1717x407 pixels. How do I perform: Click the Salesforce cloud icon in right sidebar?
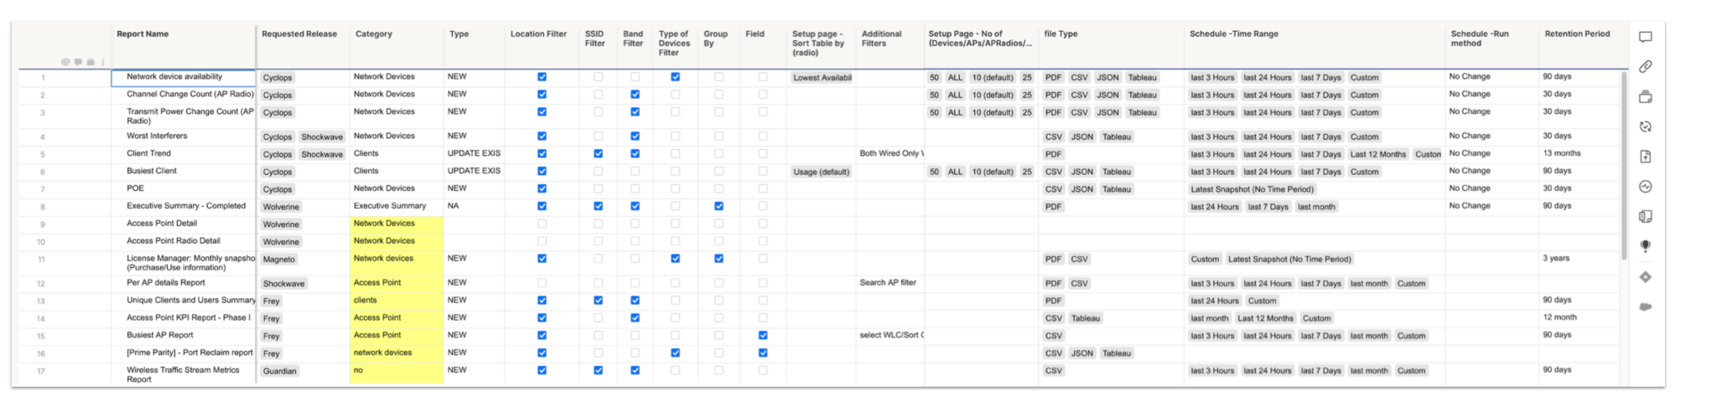(x=1645, y=307)
